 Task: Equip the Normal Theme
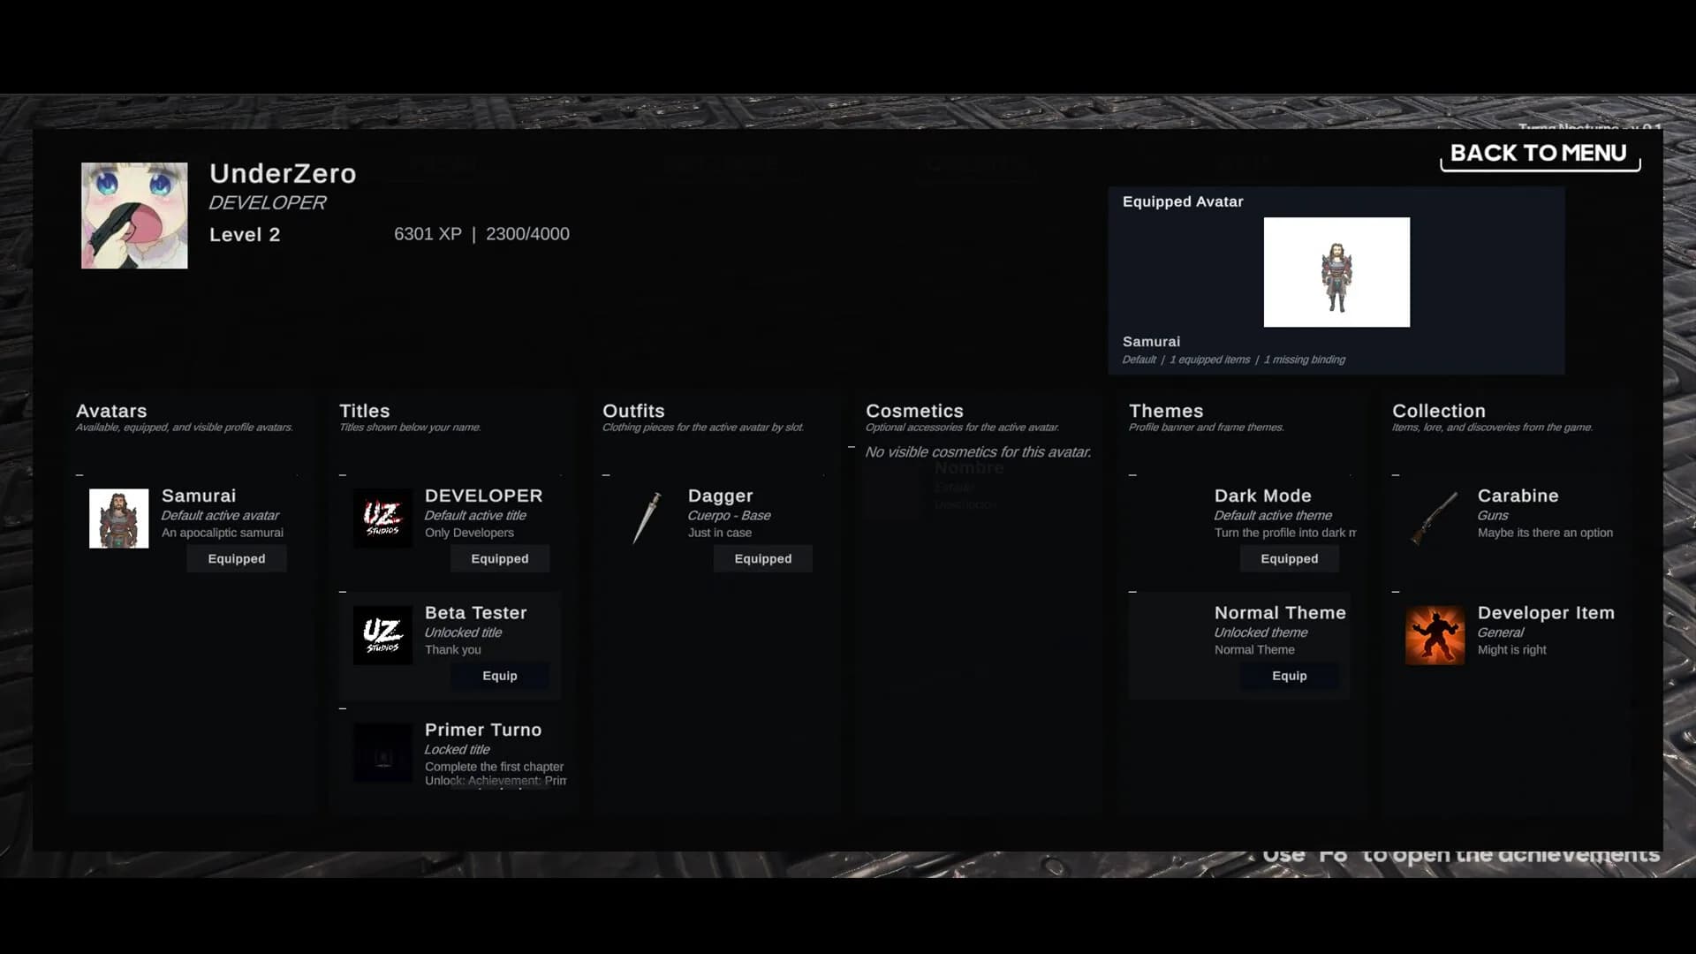click(x=1290, y=676)
